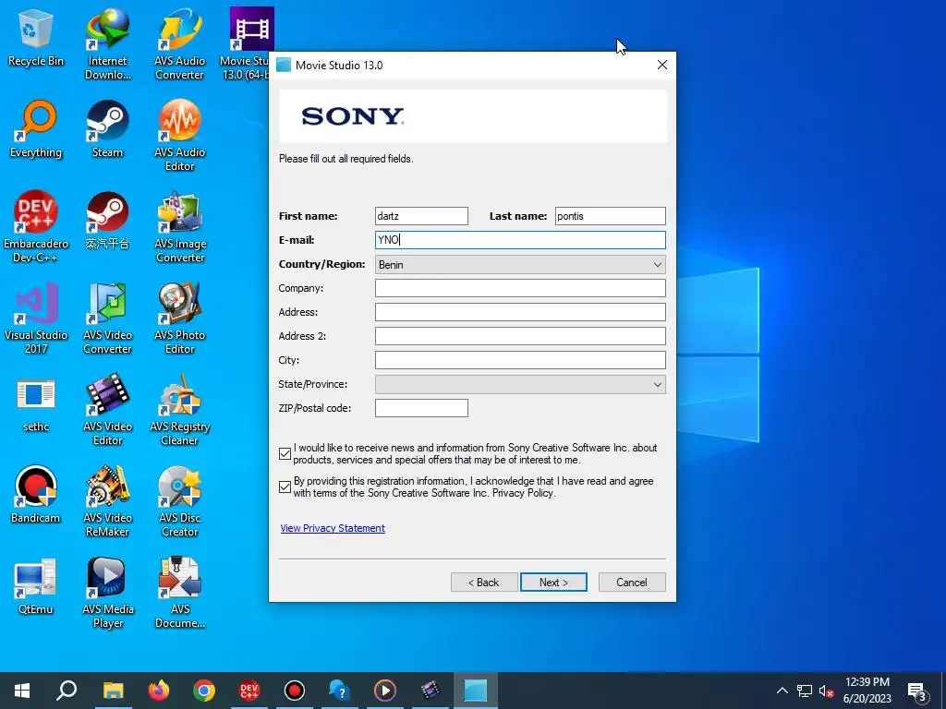Open the State/Province dropdown
Screen dimensions: 946x709
520,385
